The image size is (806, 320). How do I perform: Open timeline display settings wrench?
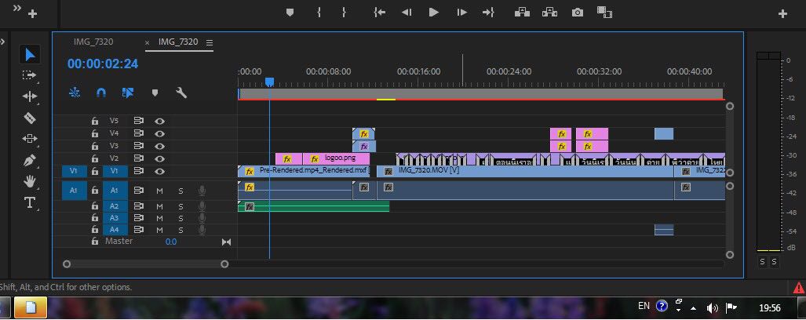click(x=181, y=93)
